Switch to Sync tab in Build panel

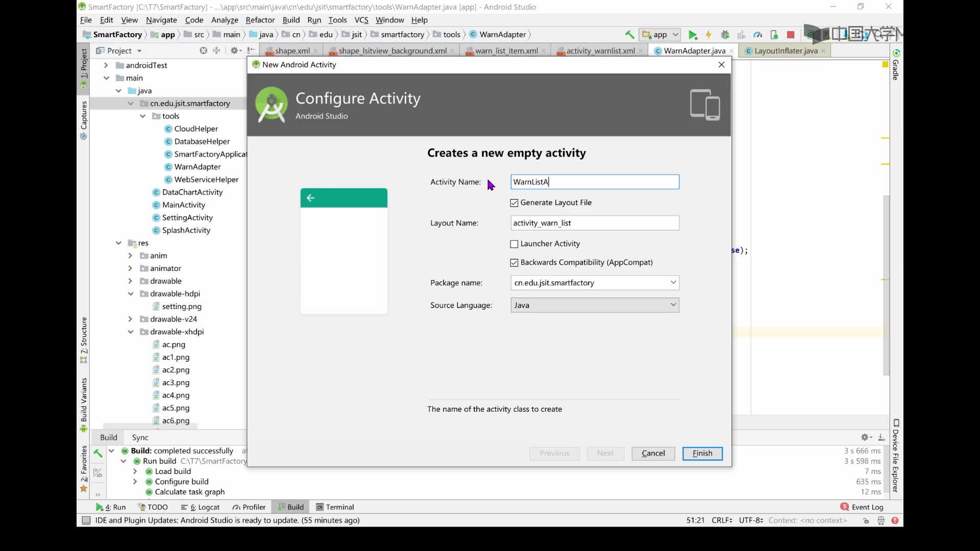click(x=140, y=437)
